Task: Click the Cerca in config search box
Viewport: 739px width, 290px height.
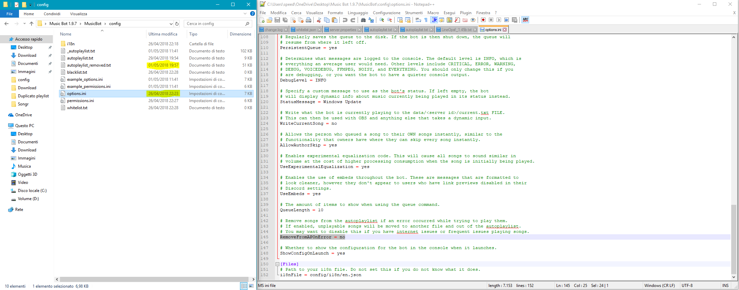Action: [x=219, y=24]
